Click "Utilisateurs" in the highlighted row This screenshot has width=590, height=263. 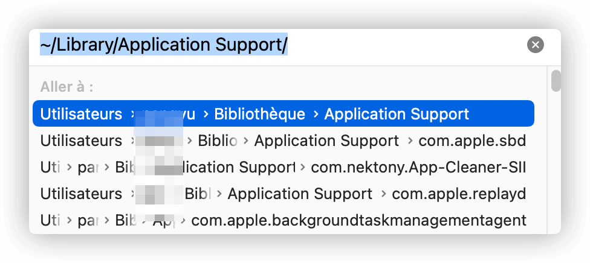[81, 114]
